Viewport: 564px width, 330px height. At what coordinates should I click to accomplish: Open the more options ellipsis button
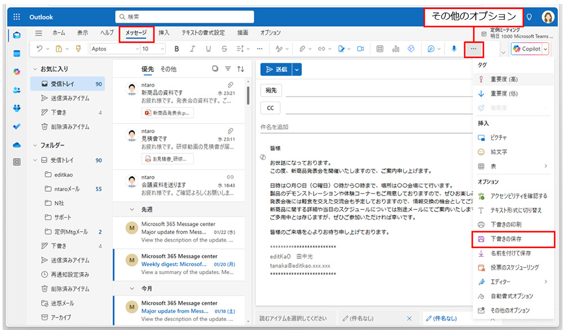click(x=473, y=49)
